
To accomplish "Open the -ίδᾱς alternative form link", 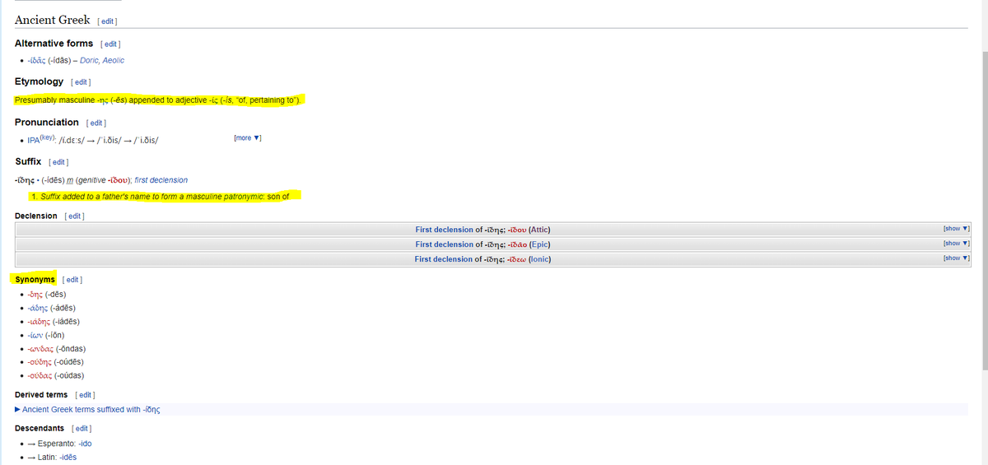I will click(36, 61).
